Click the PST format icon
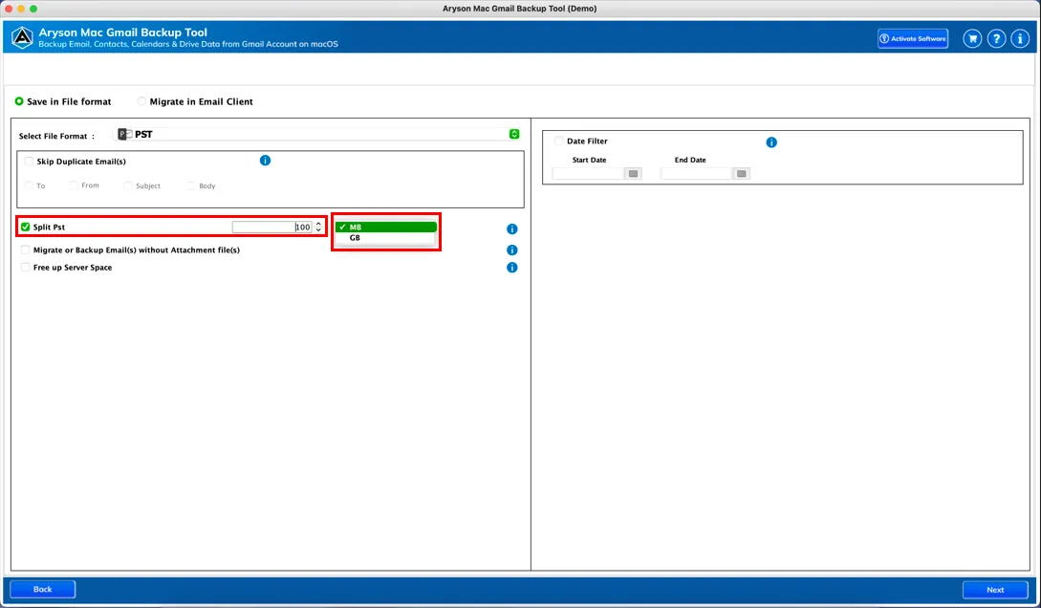 pos(125,134)
